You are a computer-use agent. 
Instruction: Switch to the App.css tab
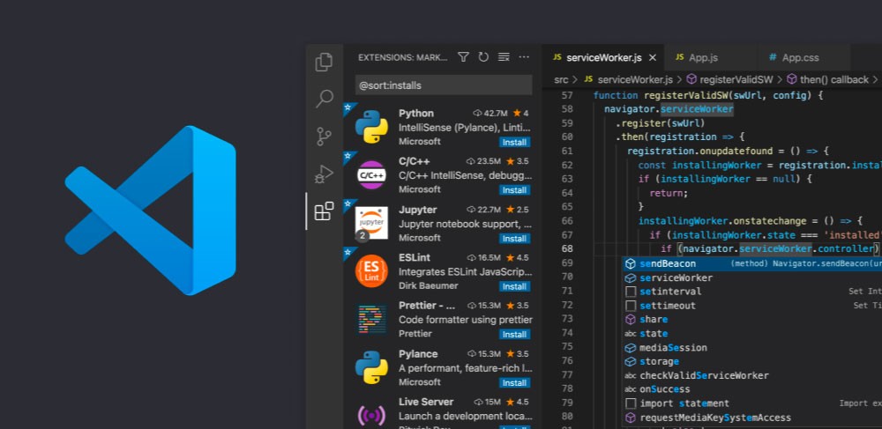(x=801, y=57)
